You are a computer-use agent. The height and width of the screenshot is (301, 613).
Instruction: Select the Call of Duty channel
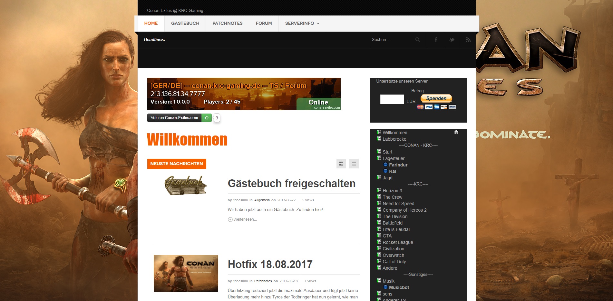(394, 262)
